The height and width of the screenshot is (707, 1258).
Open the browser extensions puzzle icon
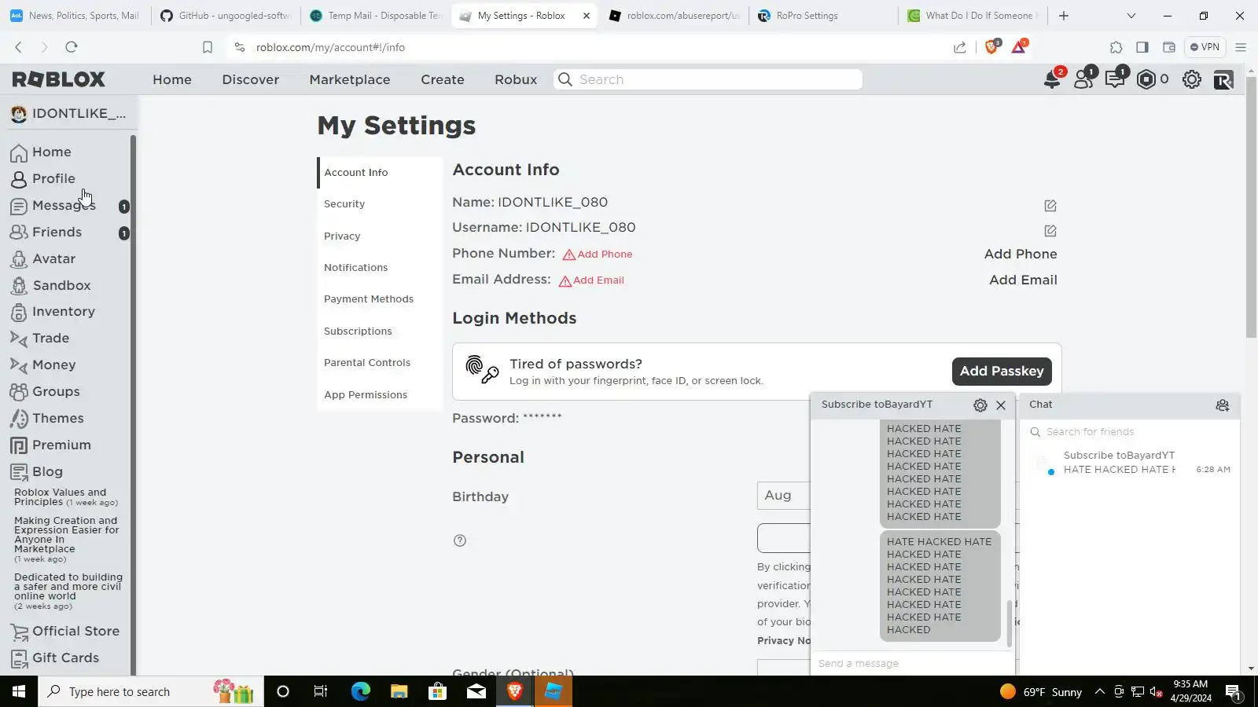click(x=1116, y=47)
